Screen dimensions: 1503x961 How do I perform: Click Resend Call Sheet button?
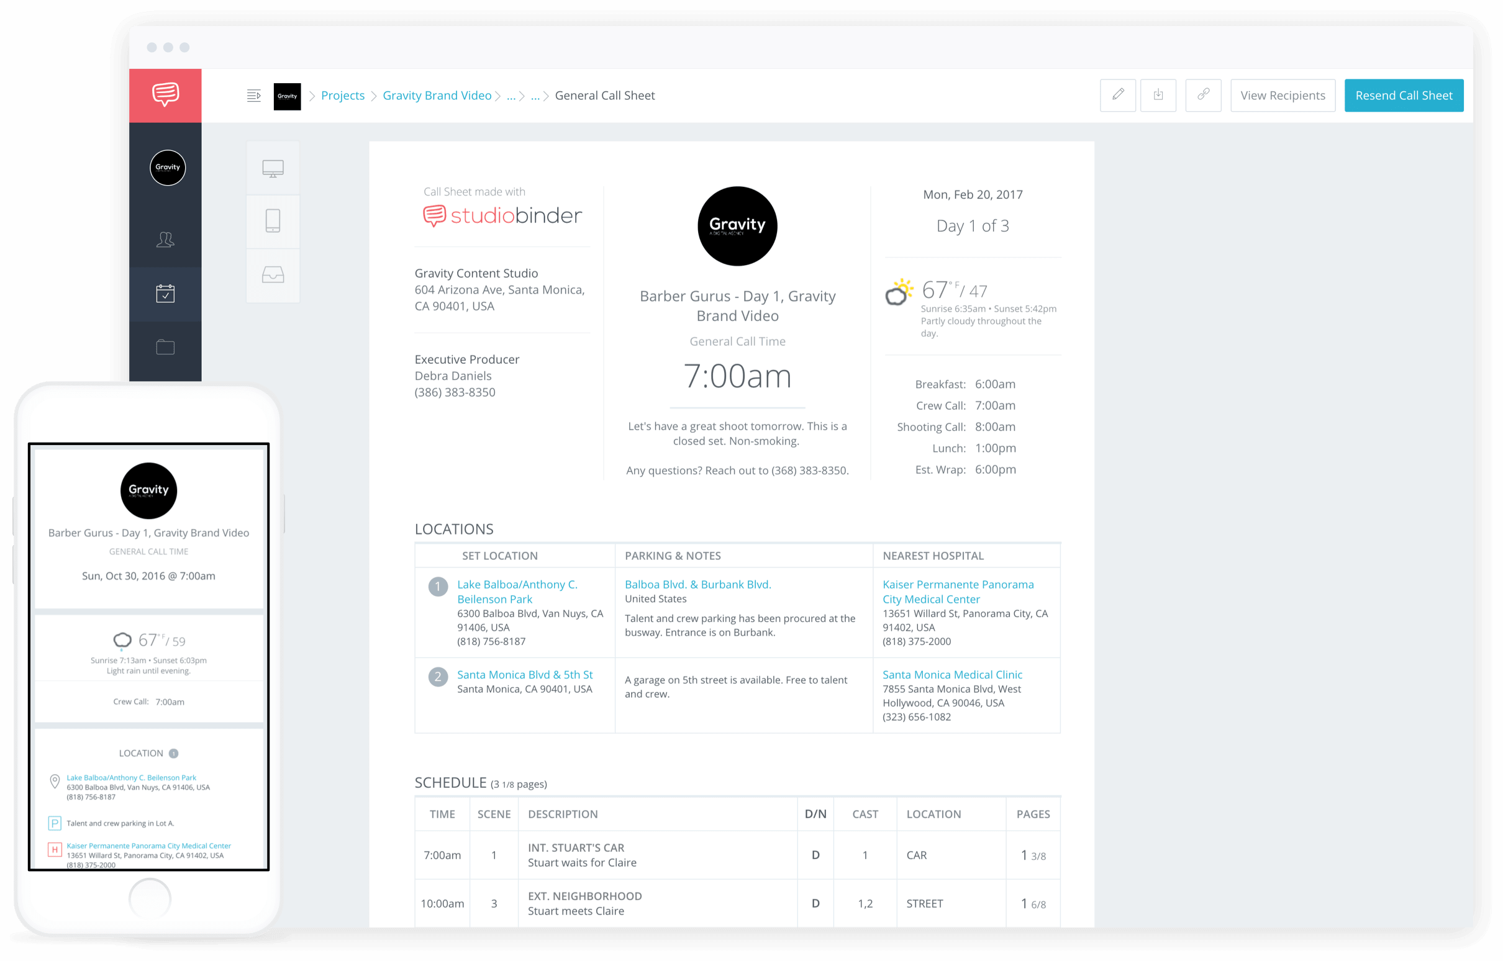pos(1407,95)
